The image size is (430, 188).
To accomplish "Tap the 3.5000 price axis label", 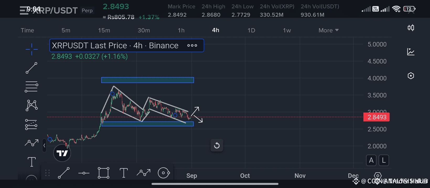I will (x=377, y=95).
